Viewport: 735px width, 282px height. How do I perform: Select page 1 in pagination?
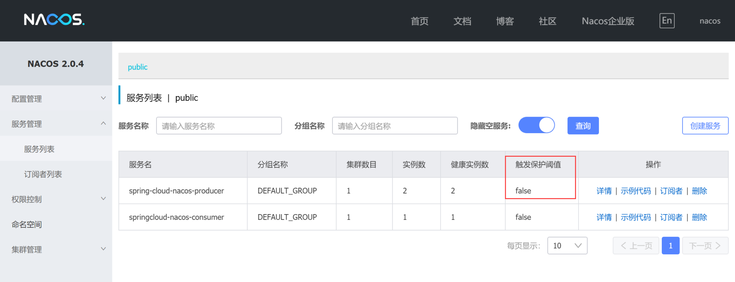[670, 246]
